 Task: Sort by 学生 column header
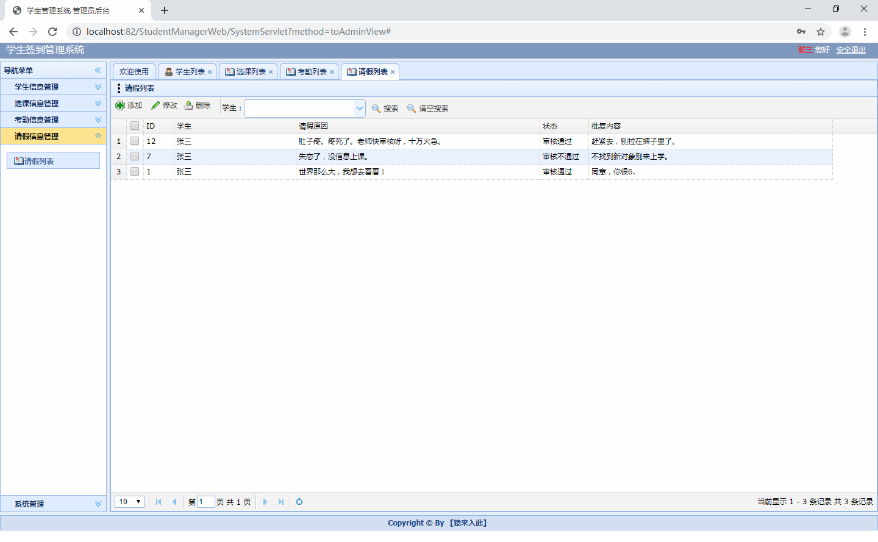[235, 126]
